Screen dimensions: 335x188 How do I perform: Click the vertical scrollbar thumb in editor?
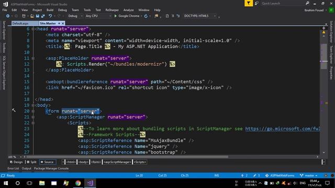click(323, 56)
